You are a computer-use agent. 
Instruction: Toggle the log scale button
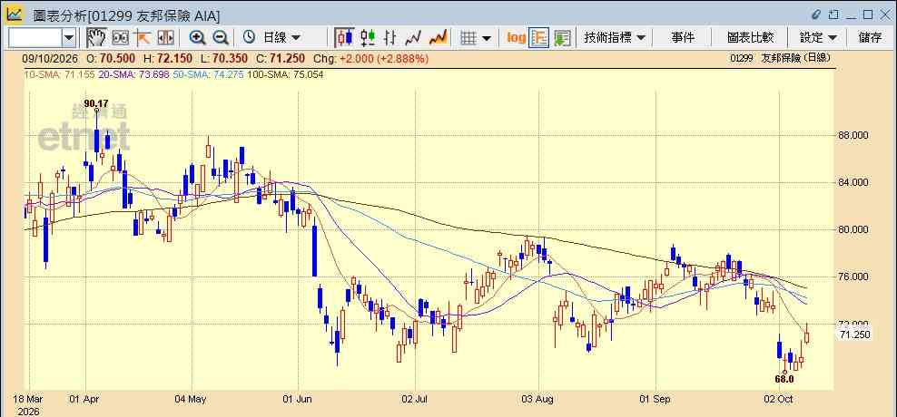pyautogui.click(x=516, y=38)
